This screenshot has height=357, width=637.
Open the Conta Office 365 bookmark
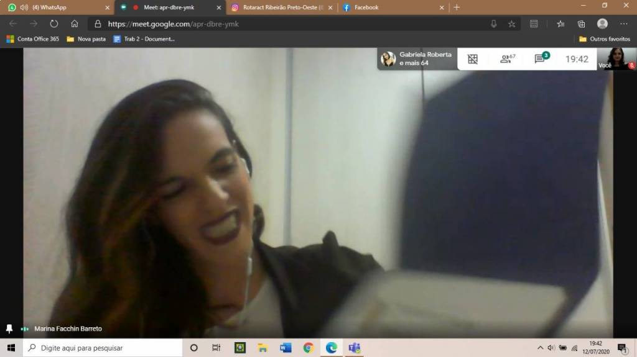point(32,38)
